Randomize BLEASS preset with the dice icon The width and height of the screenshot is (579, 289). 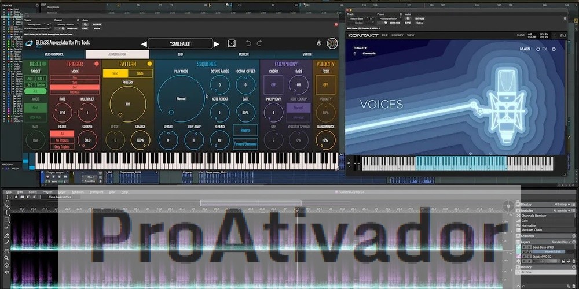click(x=232, y=43)
